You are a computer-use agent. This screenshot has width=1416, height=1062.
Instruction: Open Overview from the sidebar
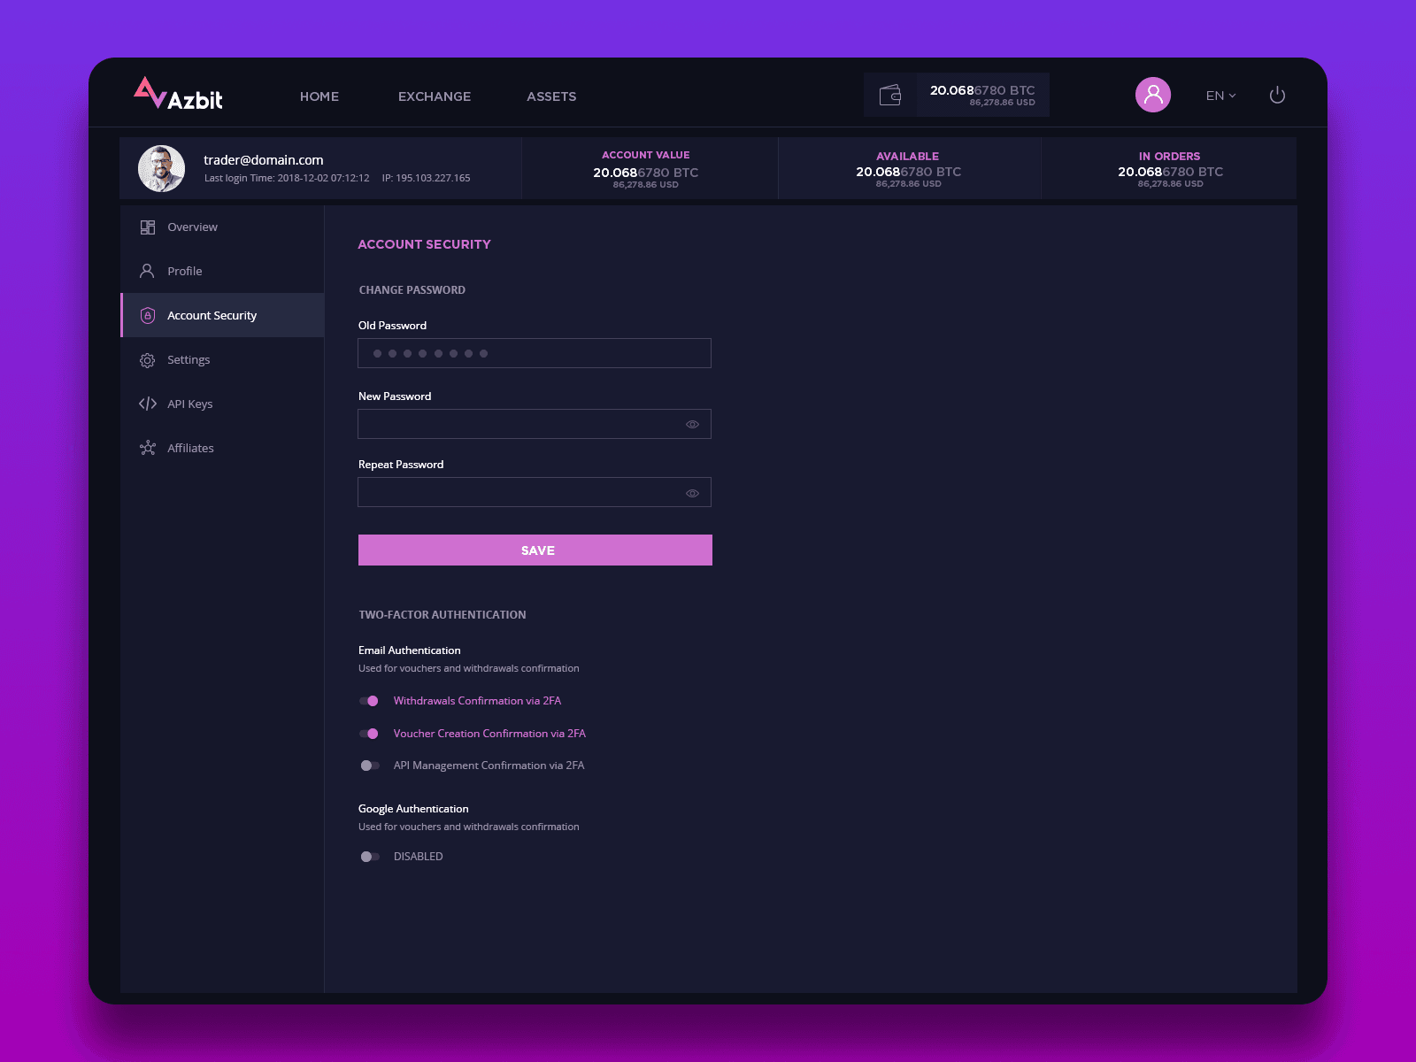(192, 227)
